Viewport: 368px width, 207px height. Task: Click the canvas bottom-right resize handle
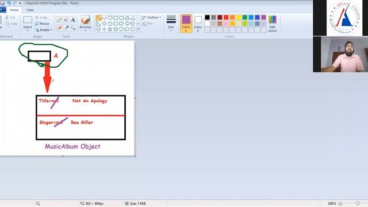135,156
